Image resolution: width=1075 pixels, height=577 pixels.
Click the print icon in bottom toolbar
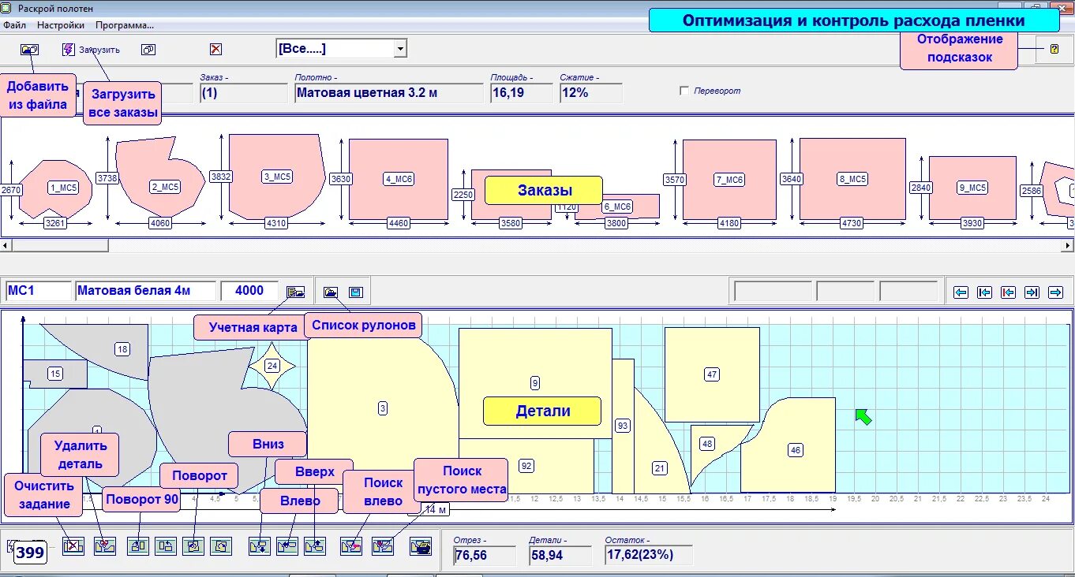pos(421,545)
